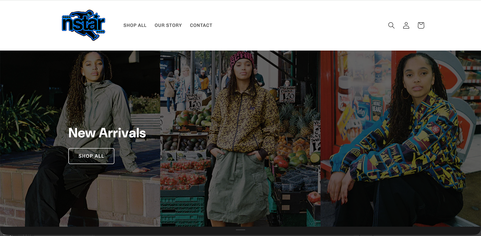Image resolution: width=481 pixels, height=236 pixels.
Task: Go to the OUR STORY page
Action: [x=168, y=25]
